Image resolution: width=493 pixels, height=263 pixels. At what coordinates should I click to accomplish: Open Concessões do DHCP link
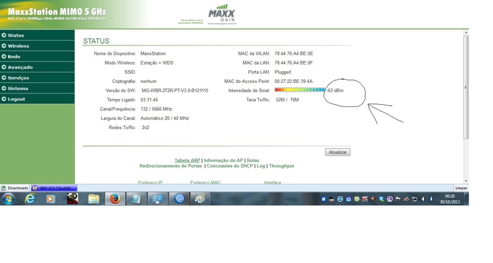pyautogui.click(x=230, y=166)
